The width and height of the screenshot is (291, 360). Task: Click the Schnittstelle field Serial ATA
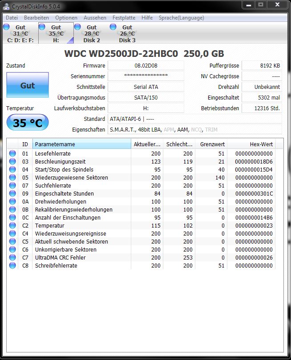coord(146,87)
